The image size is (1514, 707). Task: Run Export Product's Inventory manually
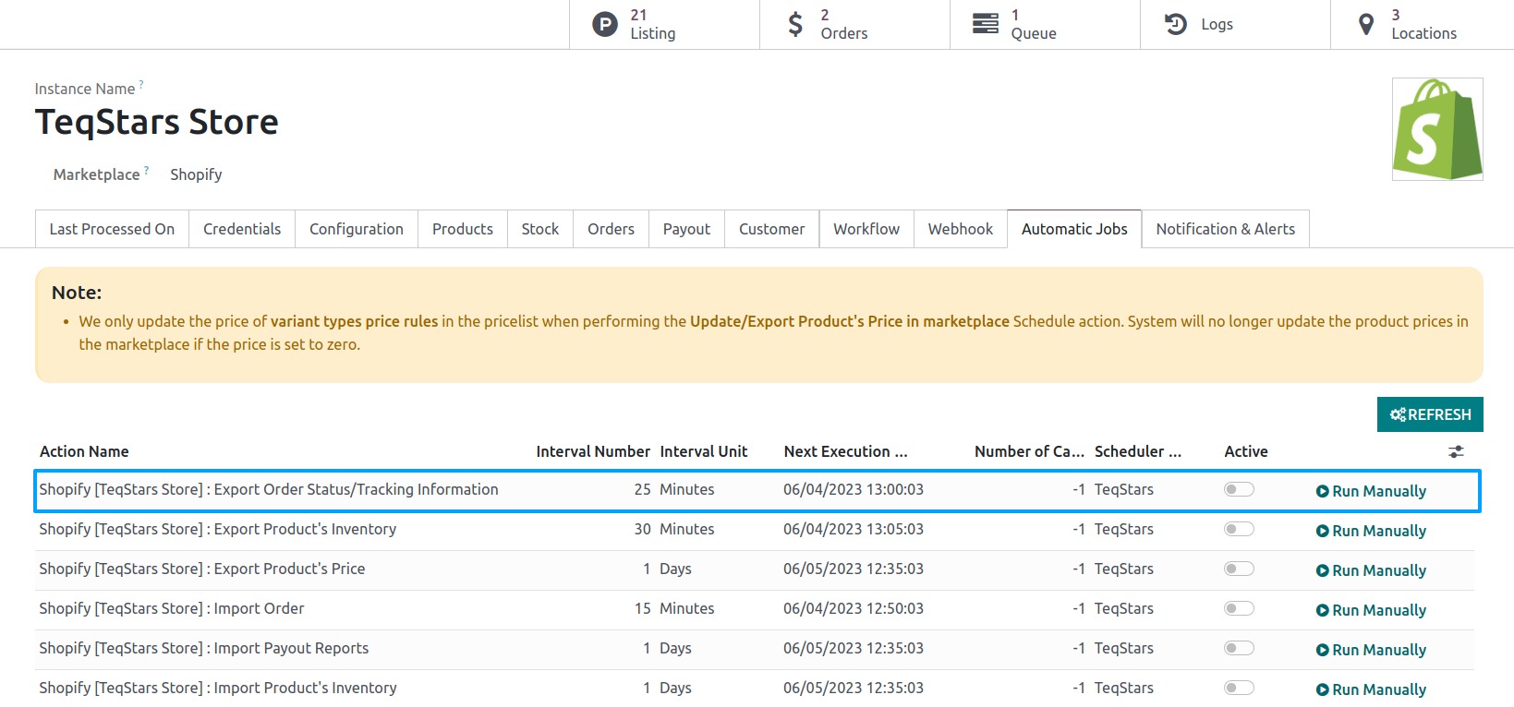pos(1371,531)
